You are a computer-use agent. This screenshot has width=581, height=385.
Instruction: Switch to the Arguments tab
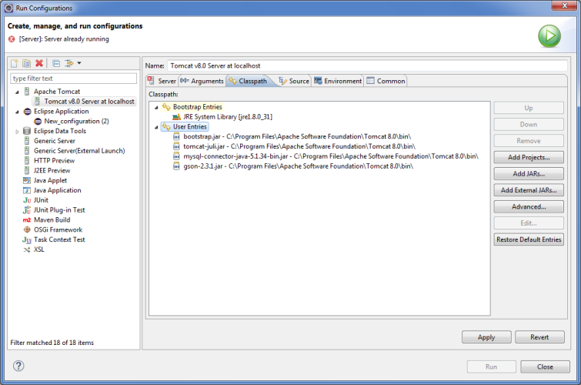tap(202, 81)
